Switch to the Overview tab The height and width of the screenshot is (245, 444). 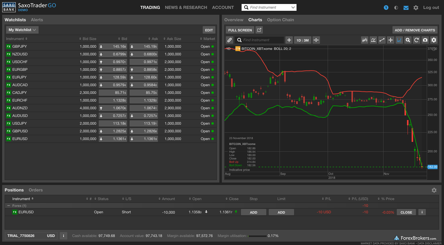pyautogui.click(x=234, y=20)
